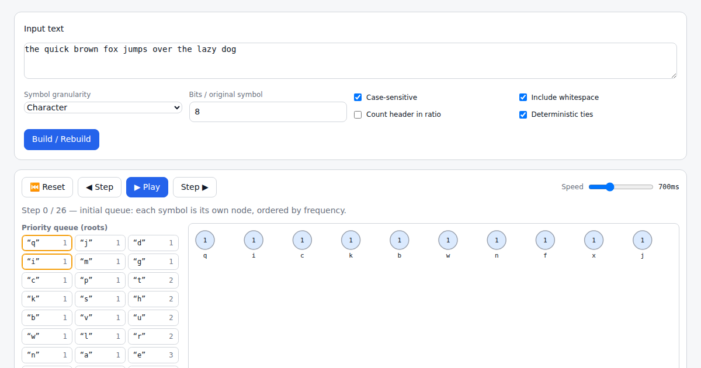Toggle the Case-sensitive checkbox
Screen dimensions: 701x368
coord(358,98)
